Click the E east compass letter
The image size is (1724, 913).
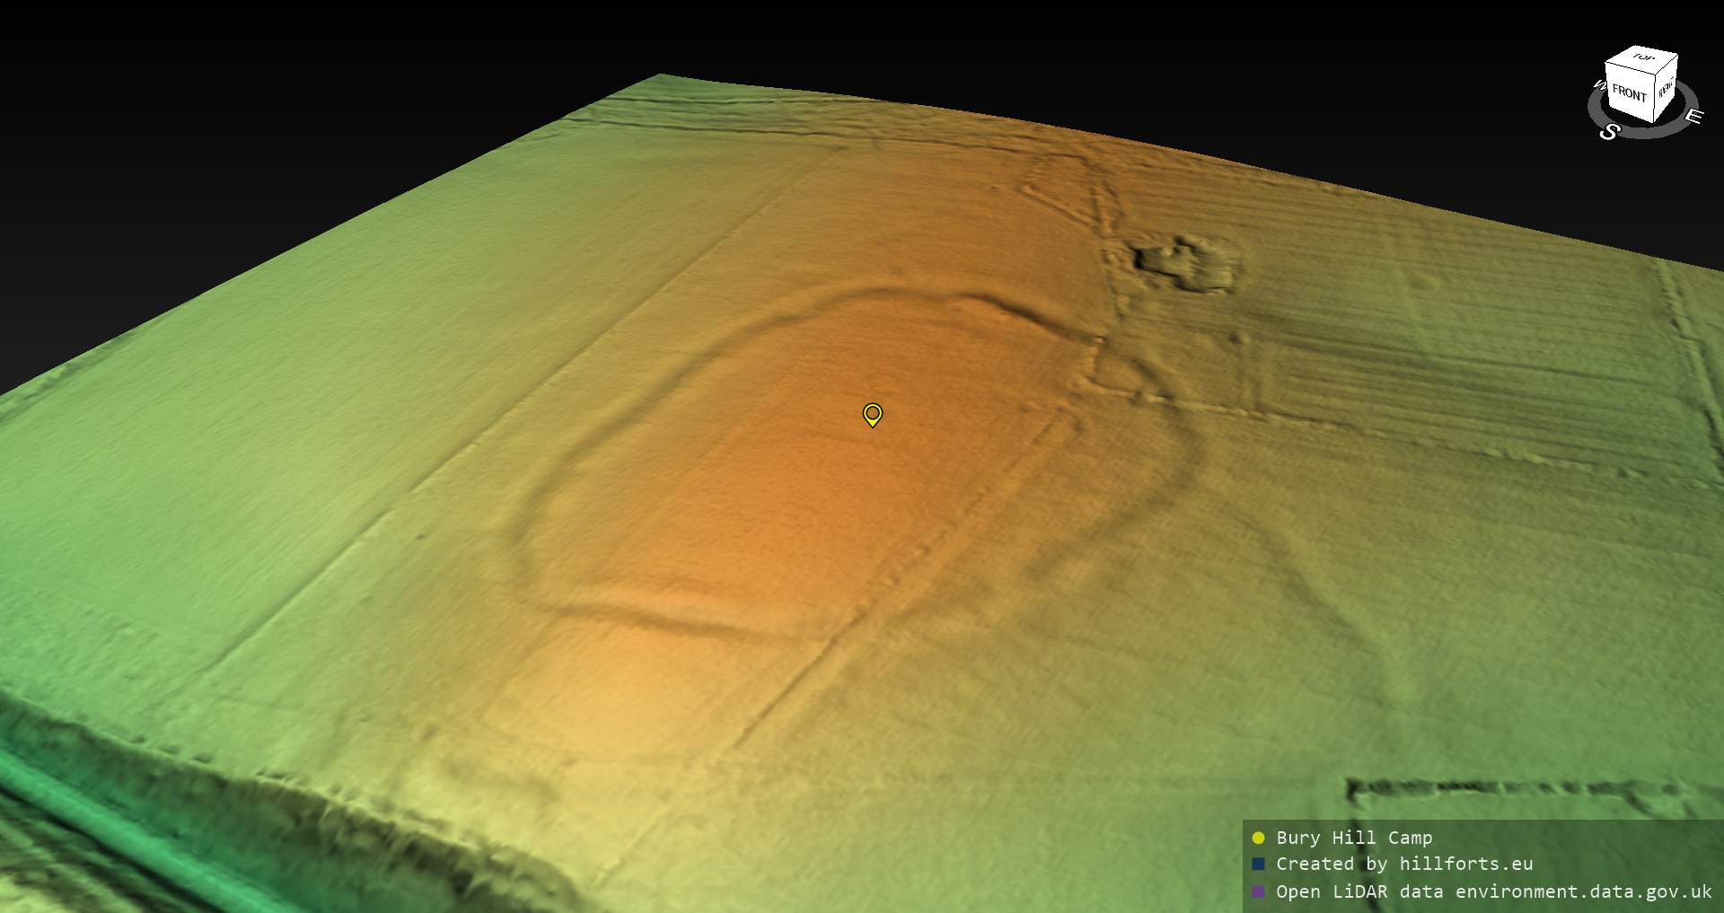pyautogui.click(x=1693, y=116)
